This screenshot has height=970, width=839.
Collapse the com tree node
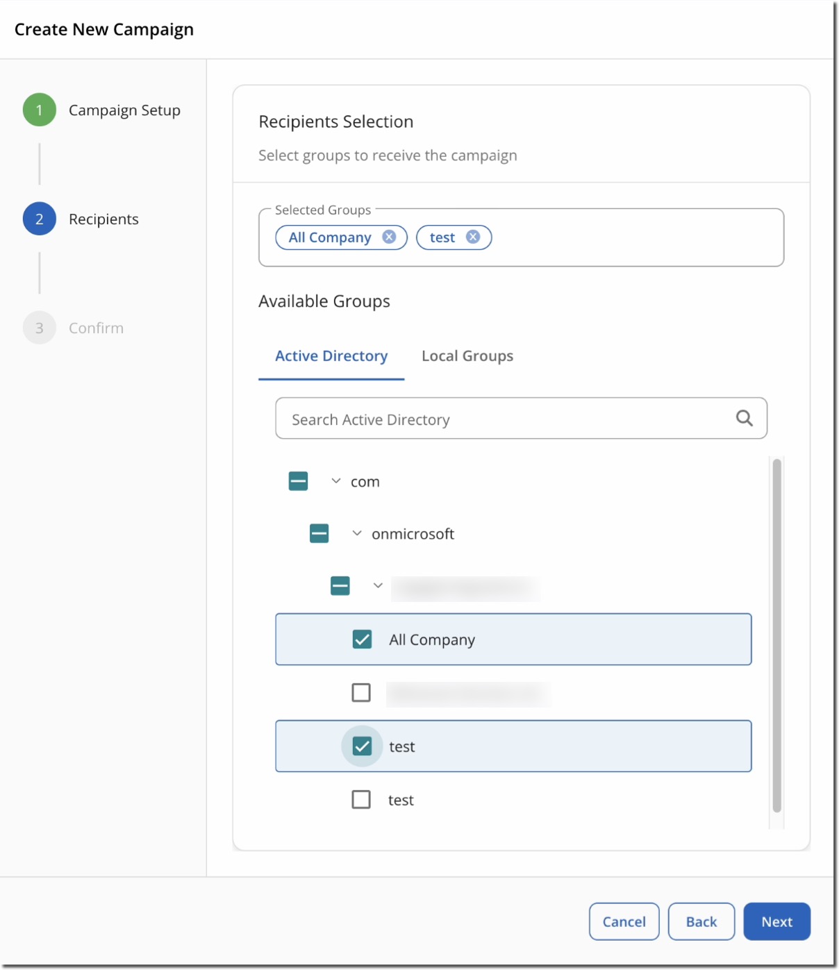[336, 480]
